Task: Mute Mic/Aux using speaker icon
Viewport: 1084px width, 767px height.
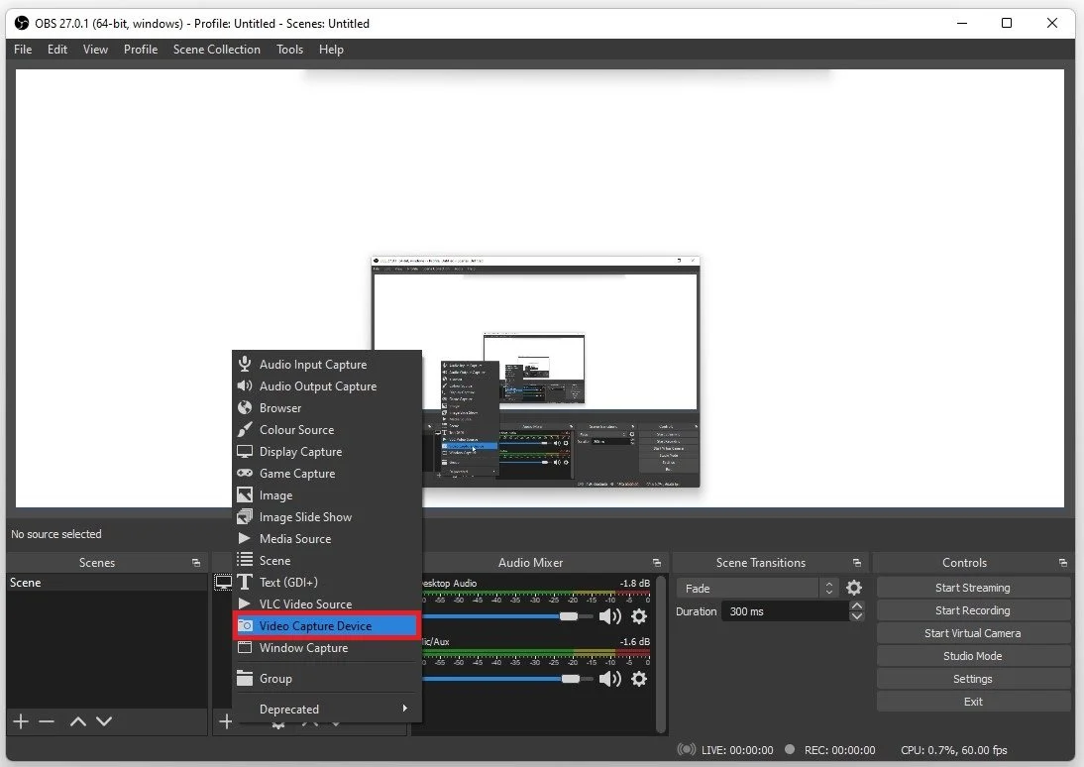Action: click(609, 679)
